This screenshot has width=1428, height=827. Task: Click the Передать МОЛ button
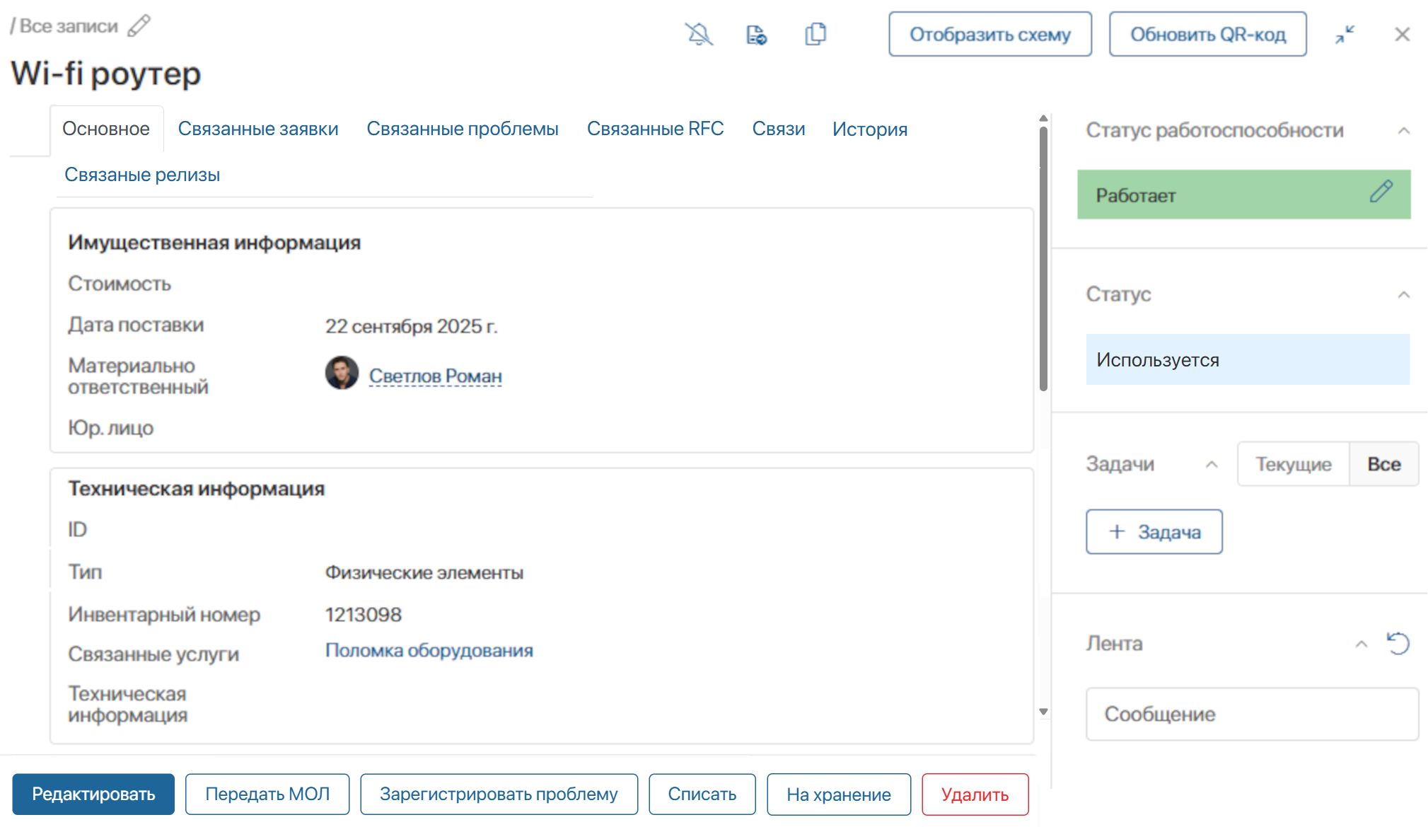tap(267, 794)
